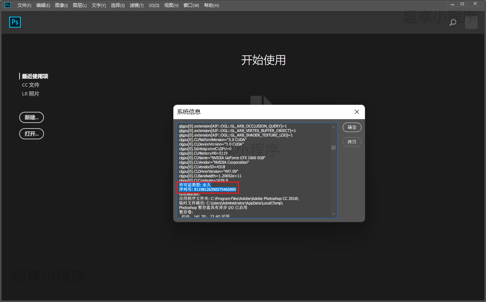
Task: Click the GL_ARB_SHADER_TEXTURE_LOD extension line
Action: click(x=236, y=135)
